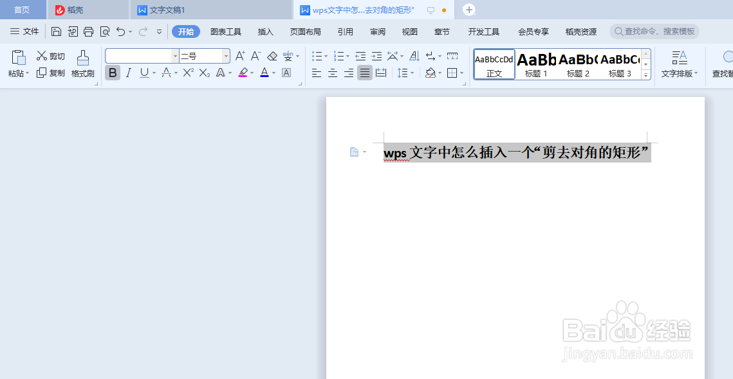Click the Paste clipboard icon

pos(19,57)
